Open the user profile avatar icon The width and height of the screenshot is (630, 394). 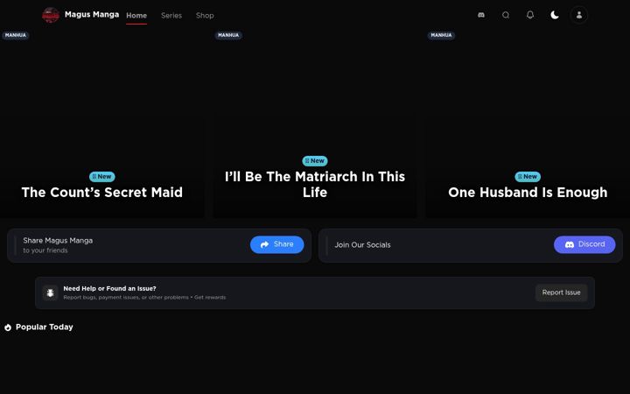[x=579, y=15]
